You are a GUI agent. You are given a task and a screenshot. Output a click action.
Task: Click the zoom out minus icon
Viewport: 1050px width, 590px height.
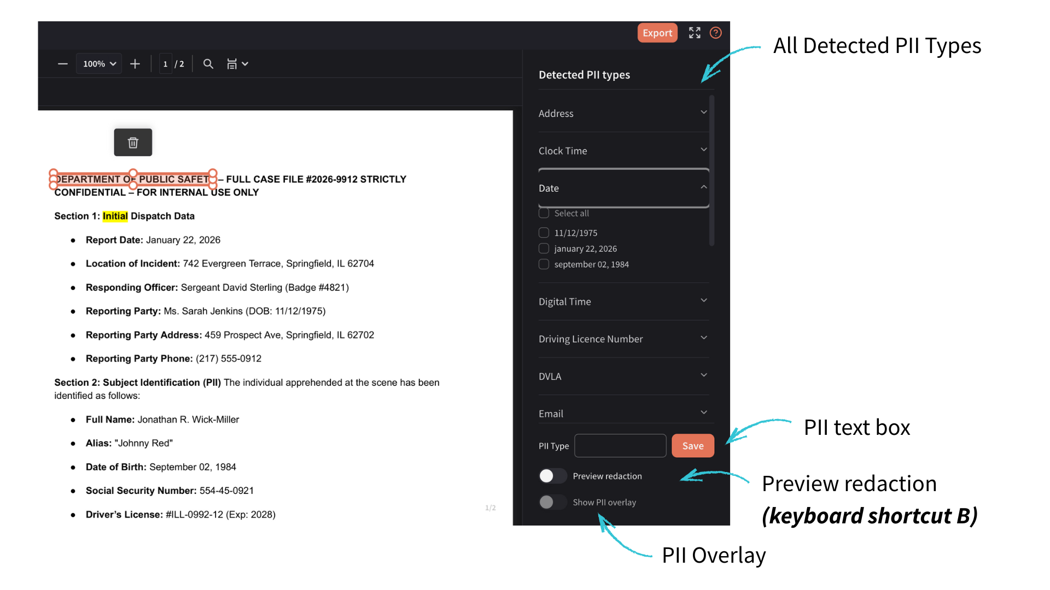pos(62,64)
